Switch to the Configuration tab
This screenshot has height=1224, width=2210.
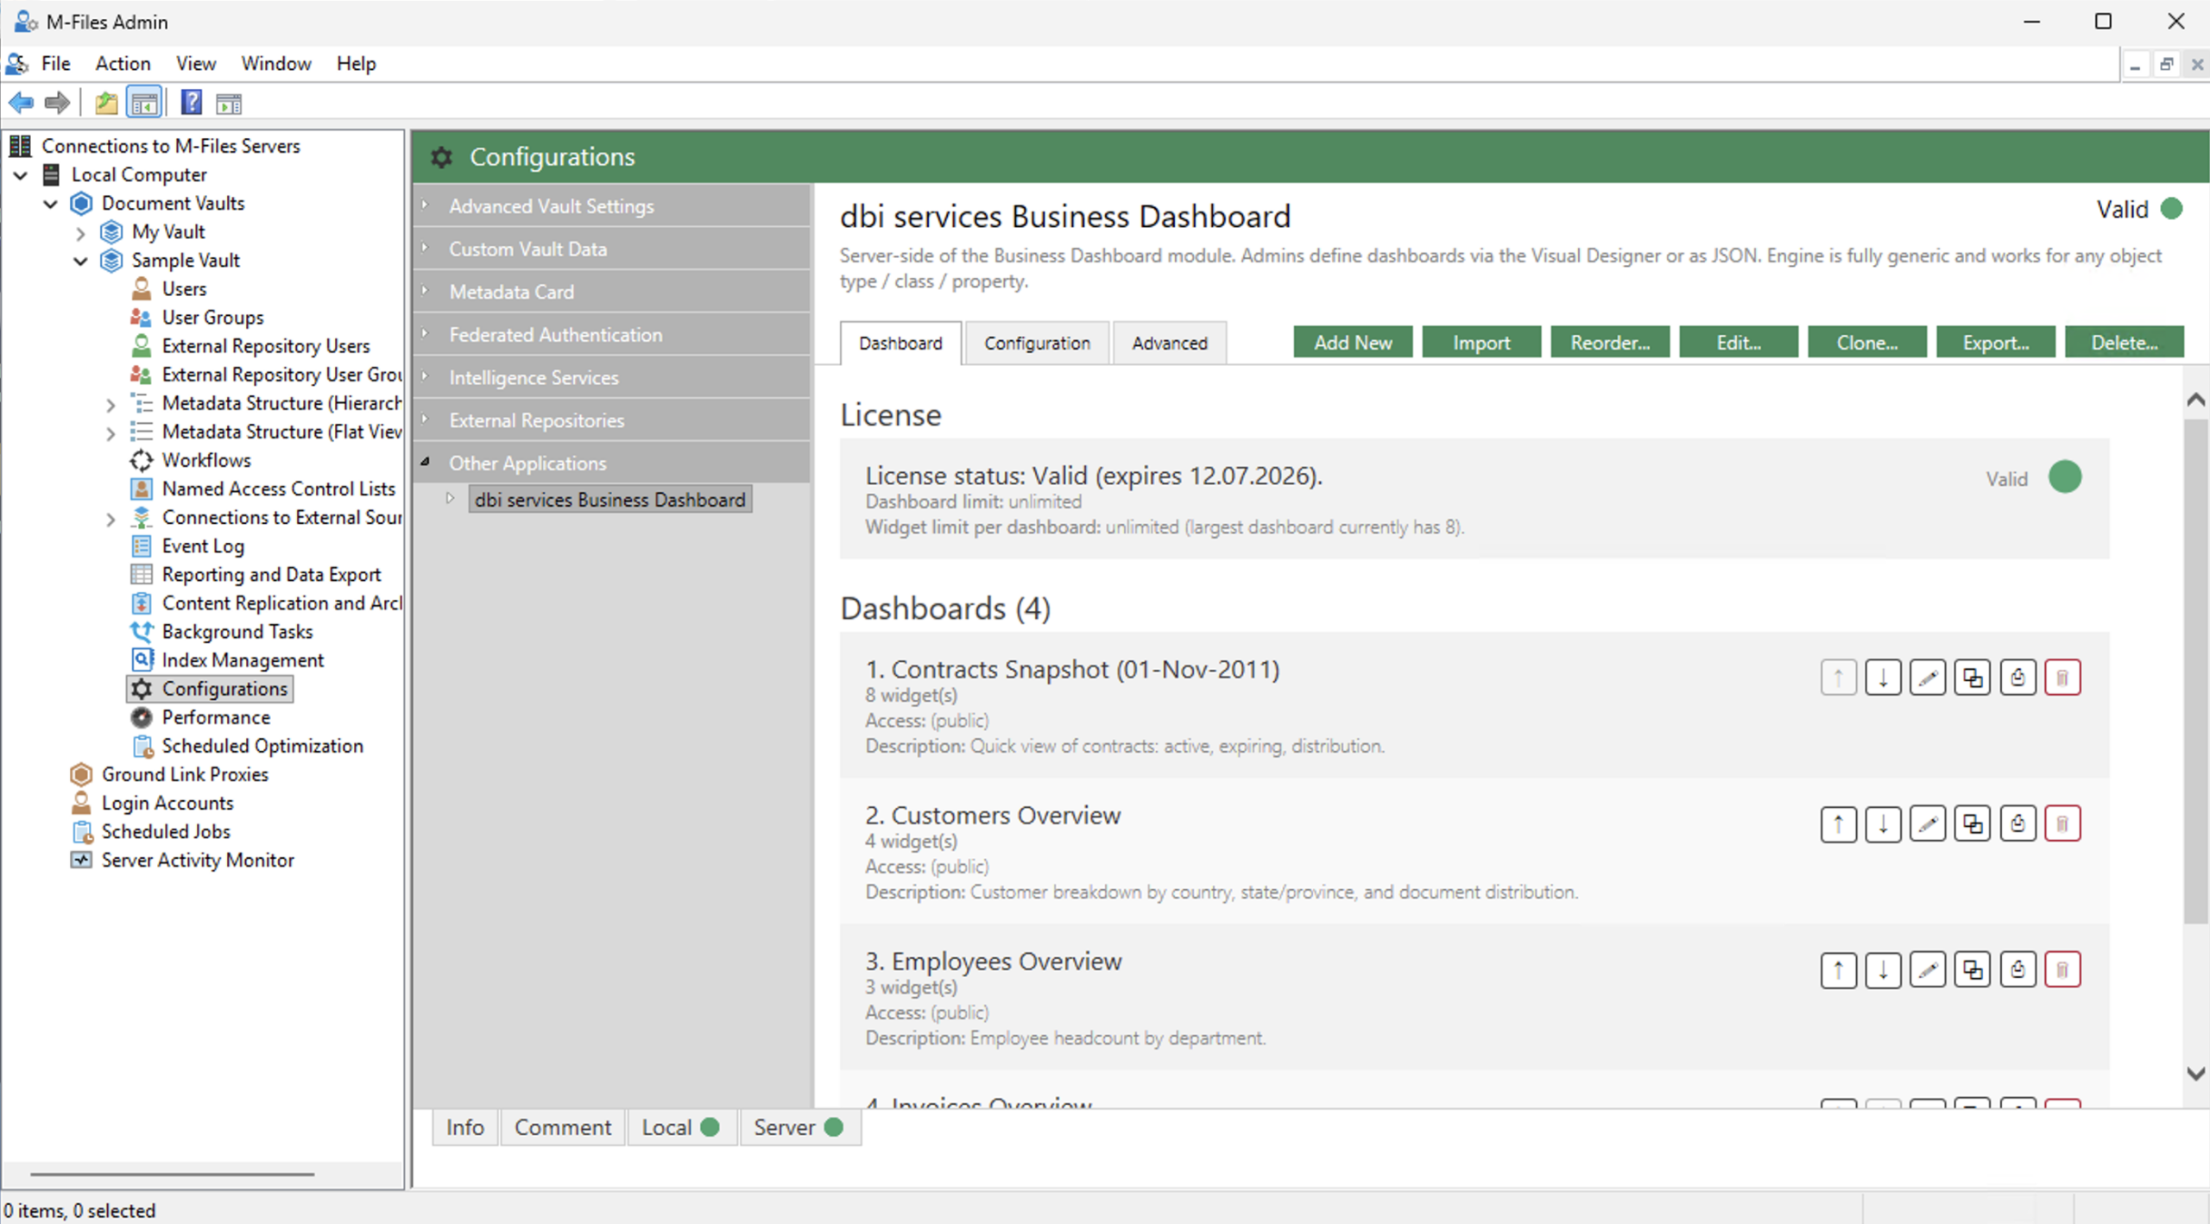pyautogui.click(x=1037, y=344)
